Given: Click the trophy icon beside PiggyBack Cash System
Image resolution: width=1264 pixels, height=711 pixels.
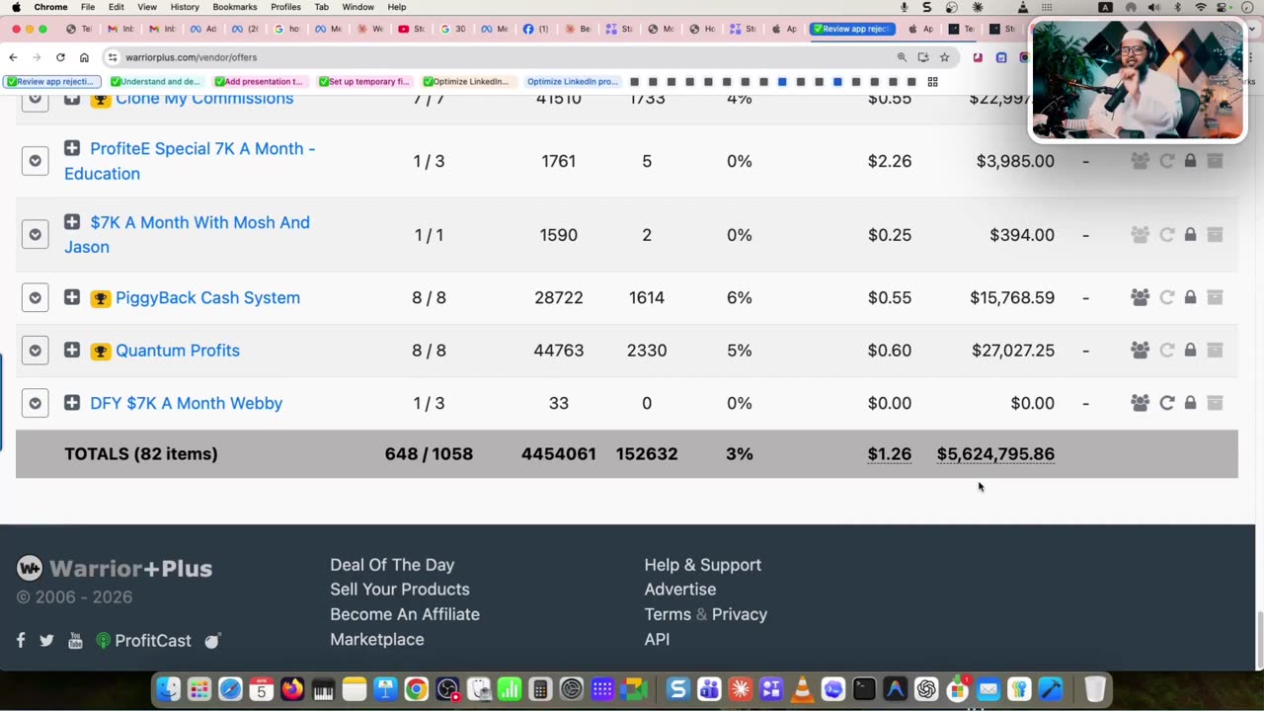Looking at the screenshot, I should point(101,298).
